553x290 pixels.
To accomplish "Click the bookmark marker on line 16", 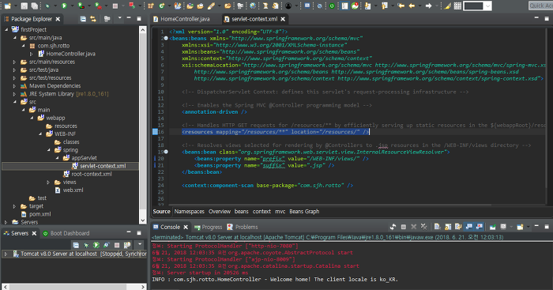I will 155,132.
